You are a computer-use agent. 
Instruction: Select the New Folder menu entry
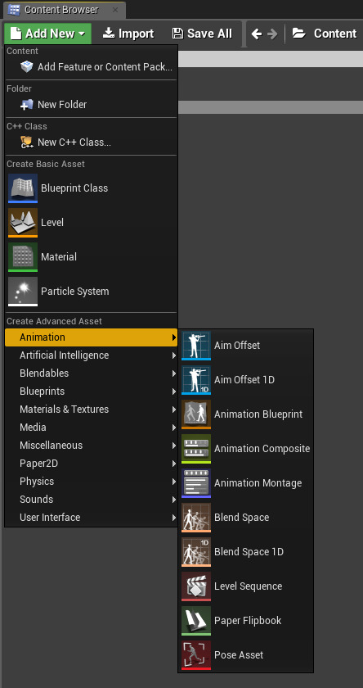91,105
